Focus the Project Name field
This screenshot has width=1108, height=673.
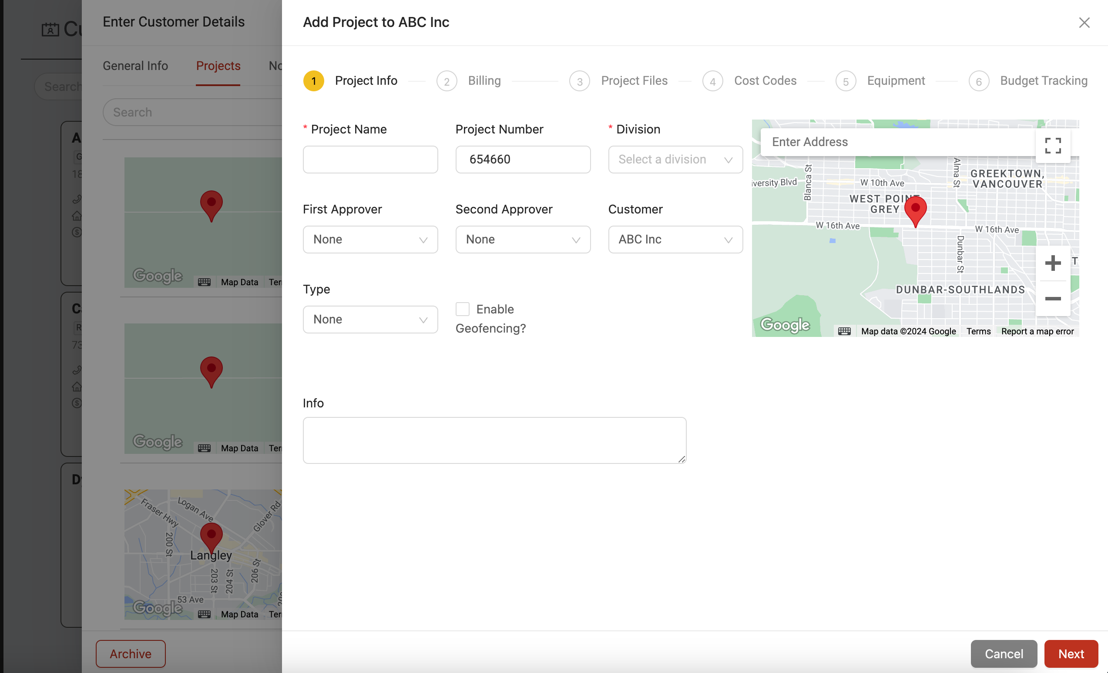coord(370,160)
